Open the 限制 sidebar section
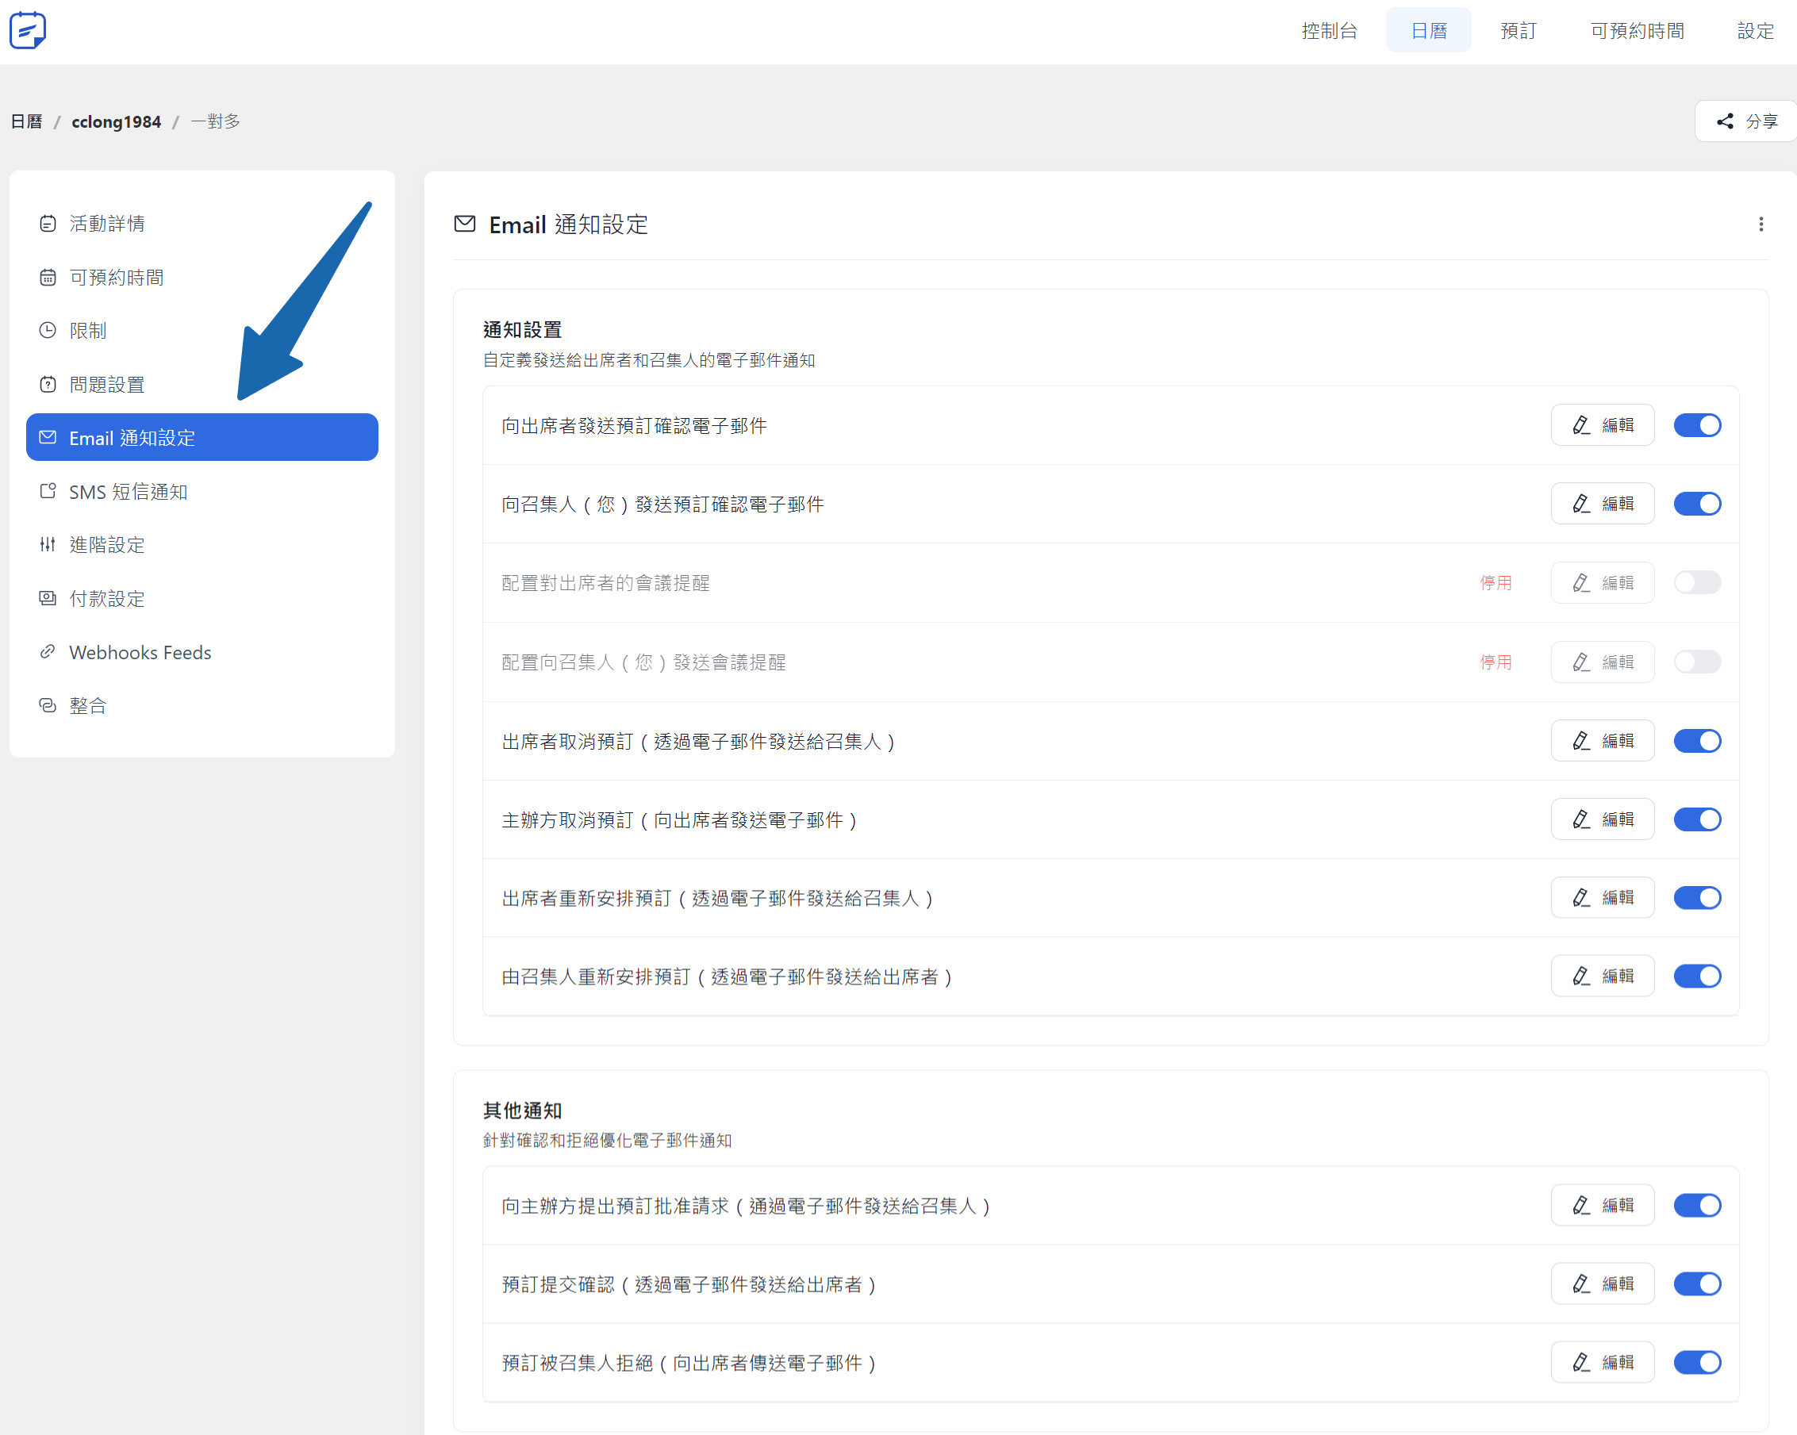Image resolution: width=1797 pixels, height=1435 pixels. pos(87,331)
